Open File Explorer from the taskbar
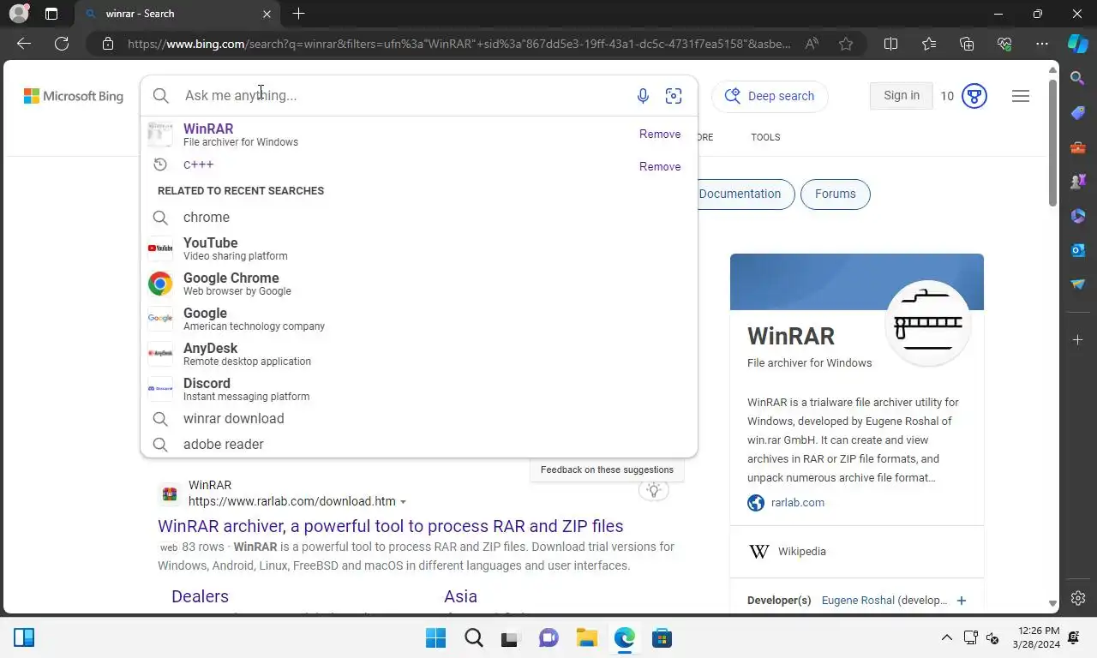Viewport: 1097px width, 658px height. (586, 638)
